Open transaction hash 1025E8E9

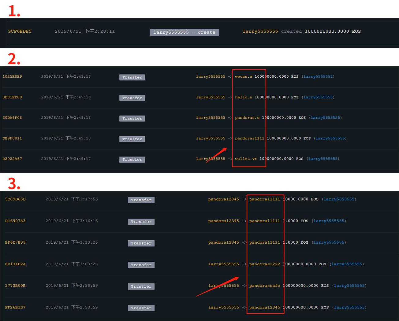[12, 76]
